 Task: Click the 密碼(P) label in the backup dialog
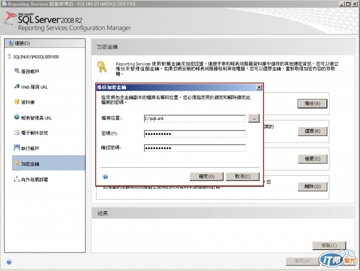pyautogui.click(x=110, y=134)
